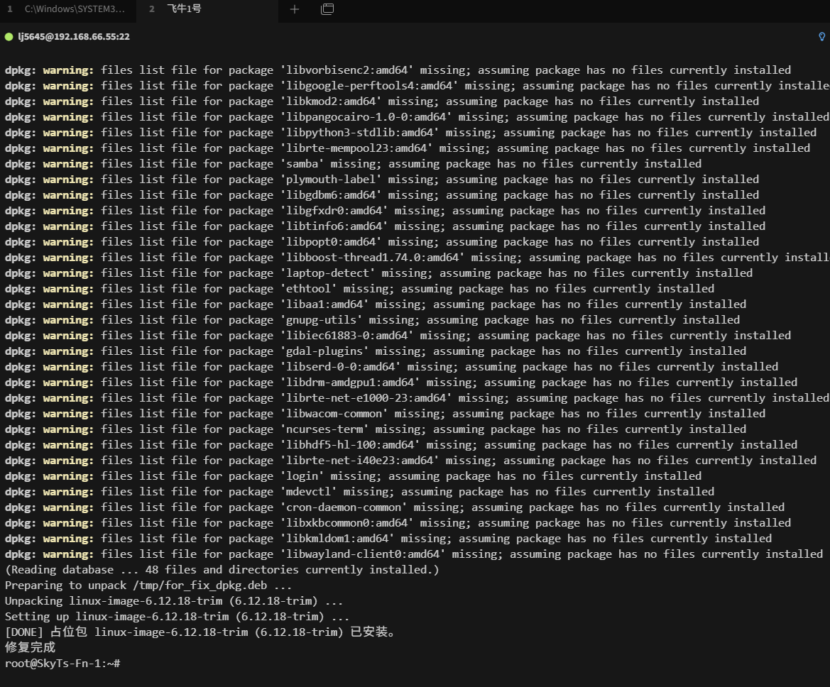Open a new tab with plus icon
Screen dimensions: 830x687
tap(295, 9)
